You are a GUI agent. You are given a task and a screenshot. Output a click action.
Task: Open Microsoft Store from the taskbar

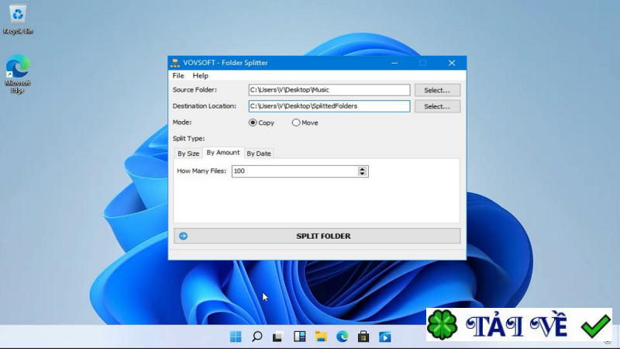tap(363, 337)
